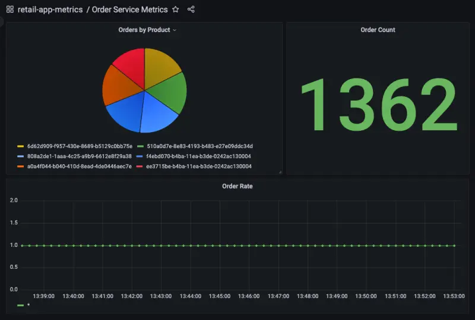Click the share dashboard icon

click(x=191, y=10)
